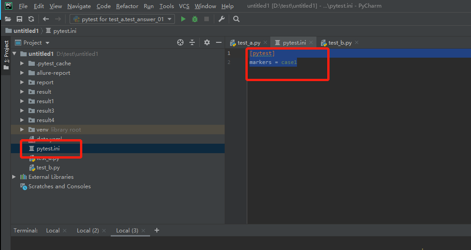The image size is (471, 250).
Task: Close the Local terminal tab
Action: (x=65, y=231)
